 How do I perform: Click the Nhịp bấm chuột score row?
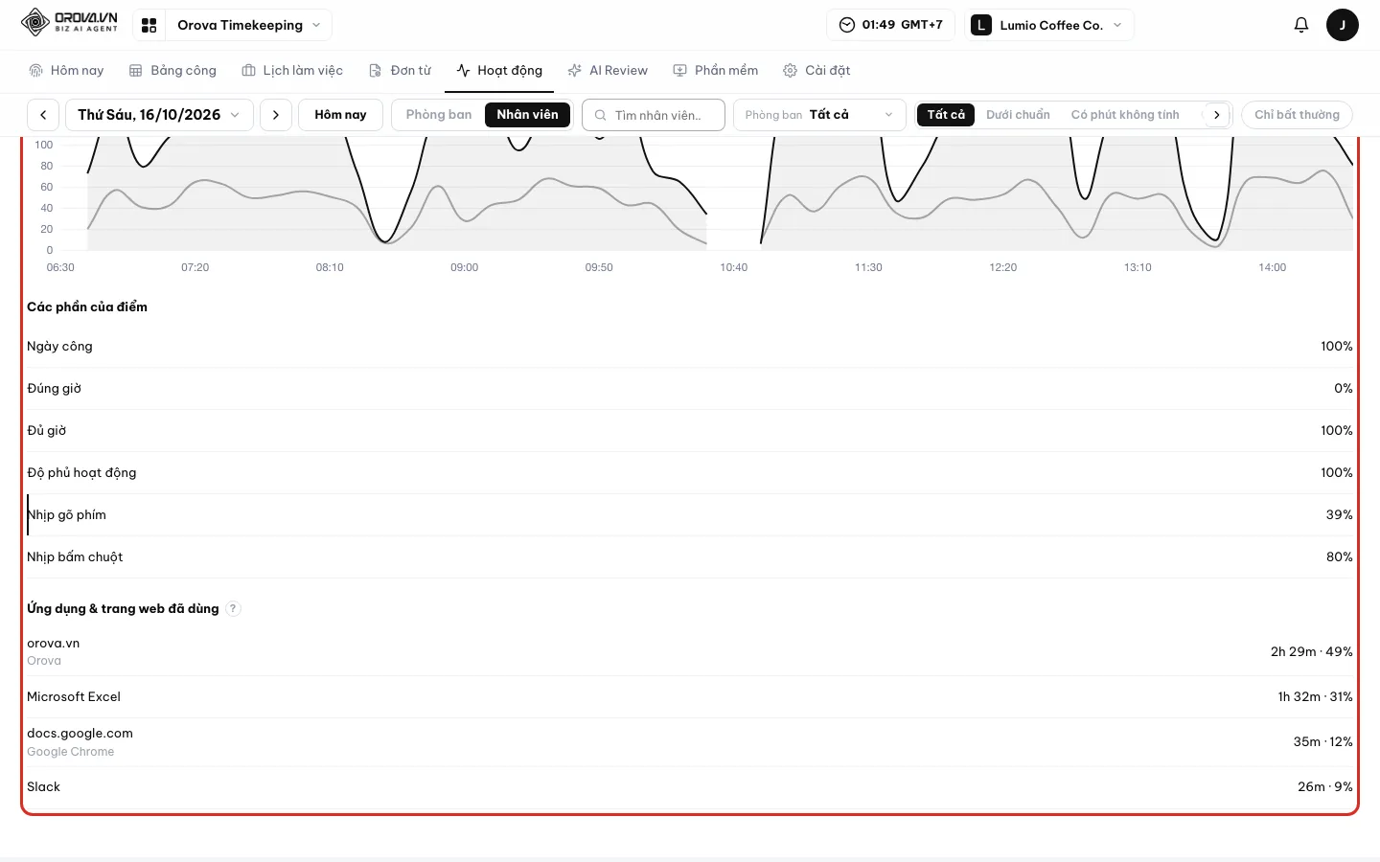pos(690,557)
